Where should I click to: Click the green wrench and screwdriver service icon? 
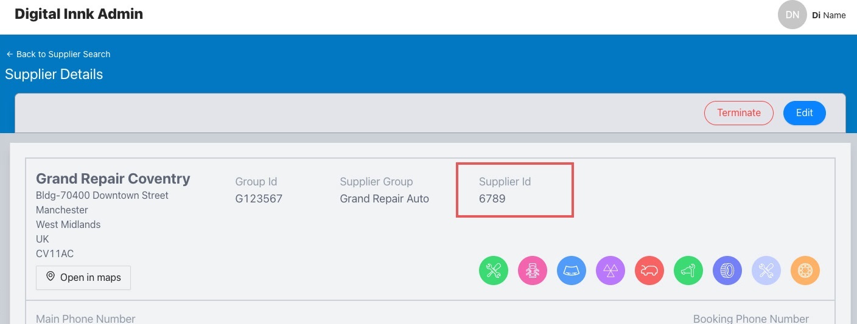tap(494, 271)
